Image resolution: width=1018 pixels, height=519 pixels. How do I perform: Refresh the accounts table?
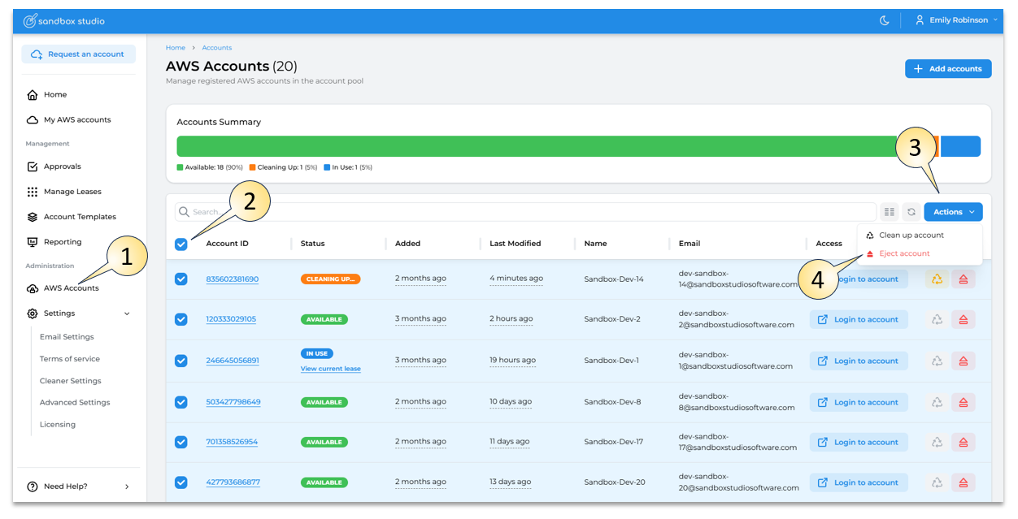[x=911, y=212]
